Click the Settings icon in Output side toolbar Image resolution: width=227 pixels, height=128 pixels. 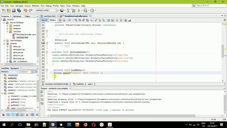(x=42, y=103)
